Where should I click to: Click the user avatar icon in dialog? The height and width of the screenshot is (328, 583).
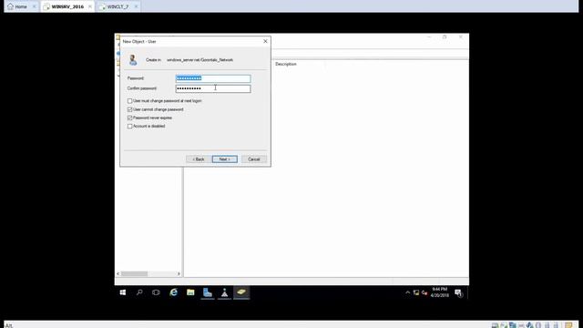click(x=133, y=60)
